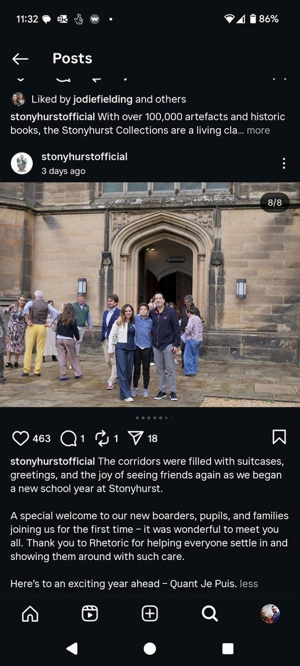Open the three-dot post options menu
The height and width of the screenshot is (666, 300).
pos(283,163)
